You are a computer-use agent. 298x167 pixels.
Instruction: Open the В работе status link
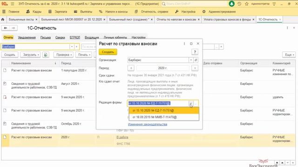(122, 137)
